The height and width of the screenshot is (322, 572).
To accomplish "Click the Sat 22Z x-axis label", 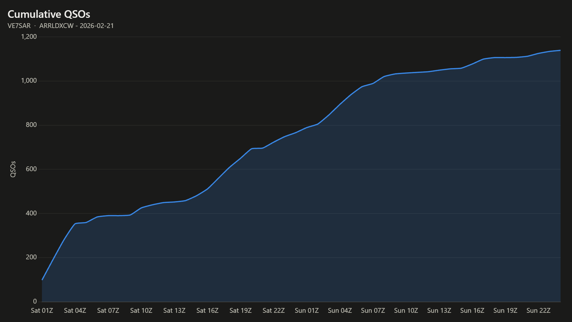I will point(274,311).
